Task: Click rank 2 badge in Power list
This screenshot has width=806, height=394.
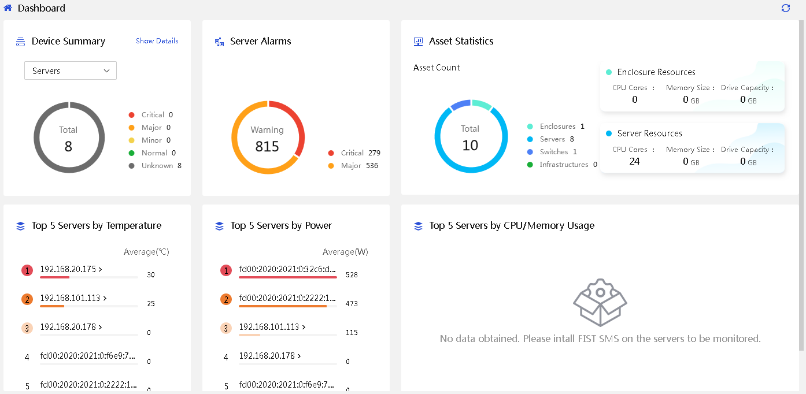Action: tap(226, 299)
